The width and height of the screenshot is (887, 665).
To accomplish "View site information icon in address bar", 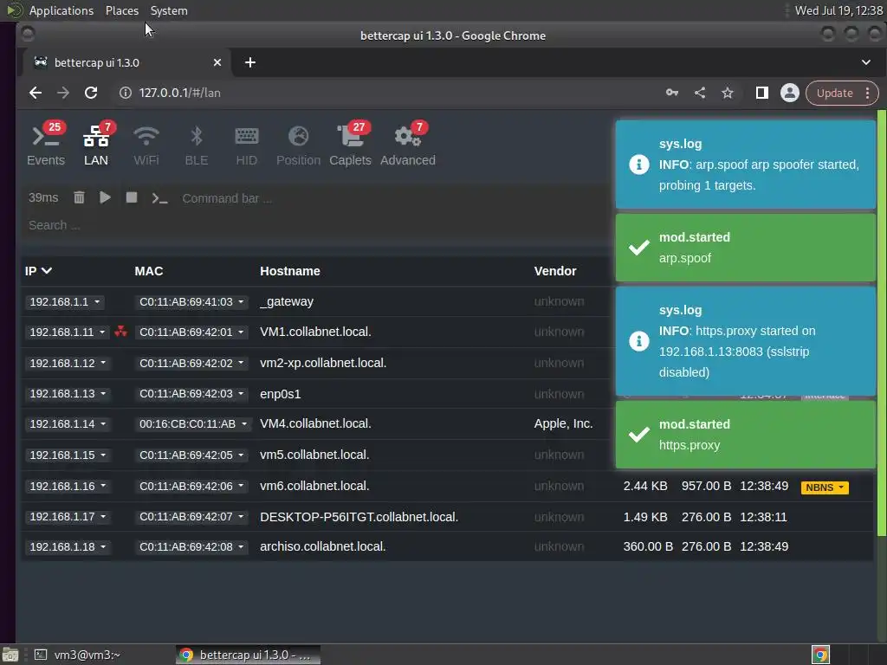I will pyautogui.click(x=126, y=93).
